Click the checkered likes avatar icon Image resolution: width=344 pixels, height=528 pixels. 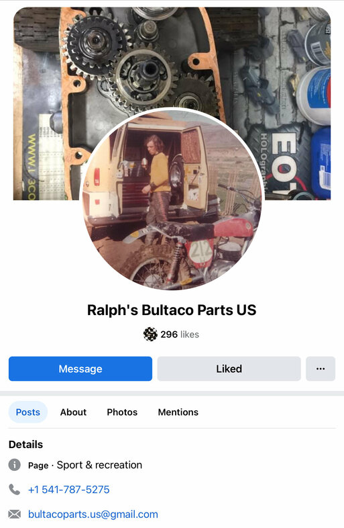150,334
